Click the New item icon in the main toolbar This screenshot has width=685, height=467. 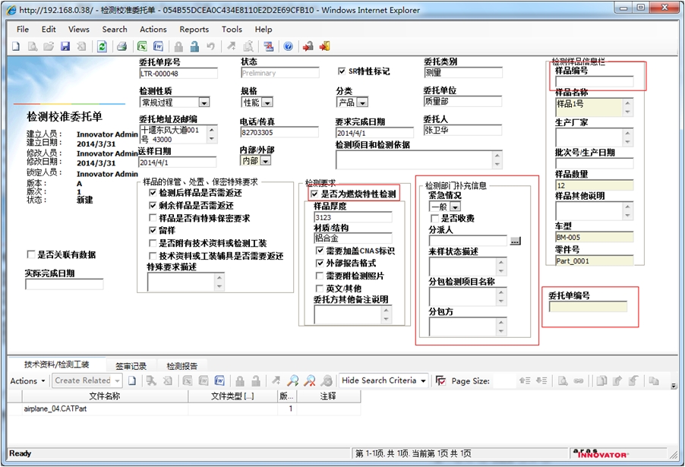click(16, 46)
